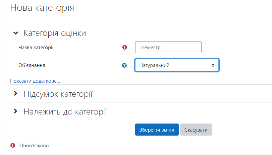The image size is (272, 155).
Task: Click the Об'єднання label
Action: tap(32, 65)
